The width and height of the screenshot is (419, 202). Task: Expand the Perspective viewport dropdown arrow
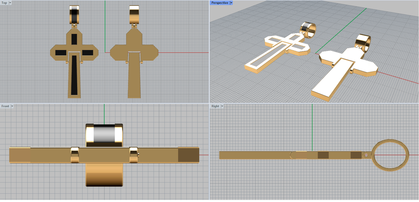pyautogui.click(x=231, y=3)
